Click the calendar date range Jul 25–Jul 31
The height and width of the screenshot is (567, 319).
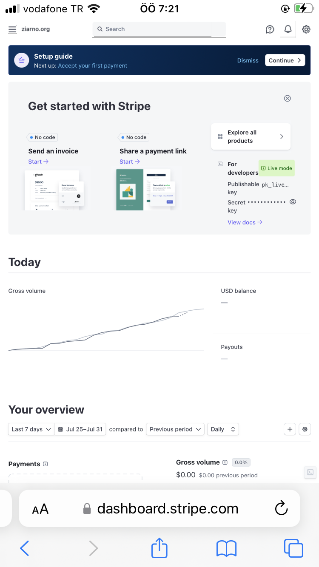click(80, 429)
